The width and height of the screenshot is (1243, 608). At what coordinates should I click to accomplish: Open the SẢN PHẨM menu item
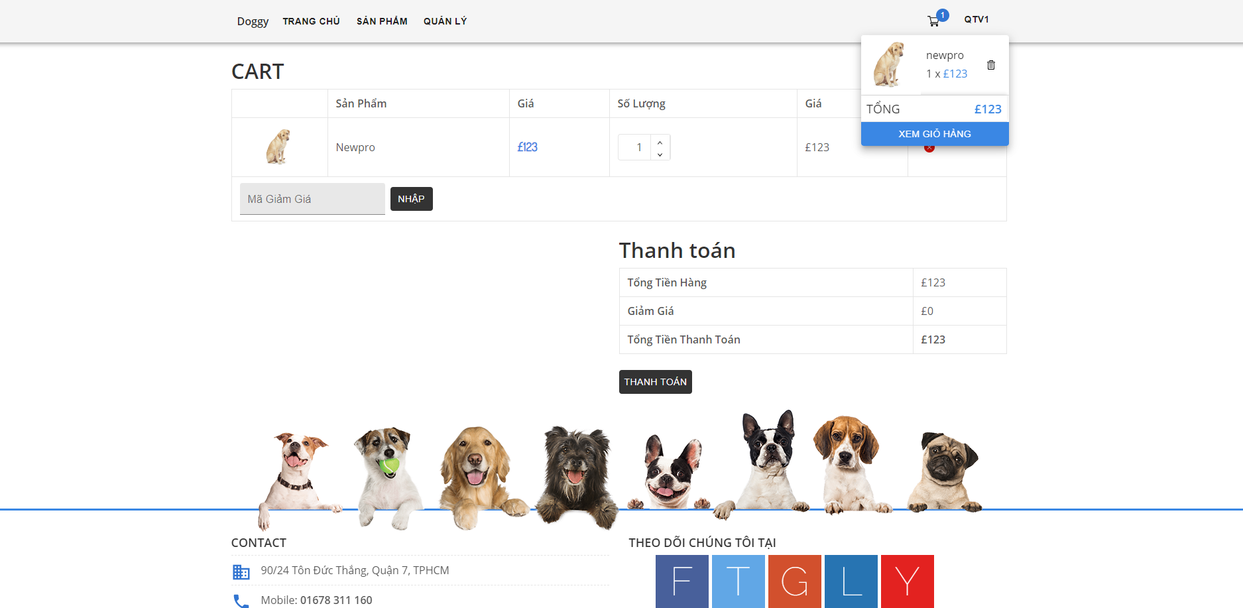[382, 21]
